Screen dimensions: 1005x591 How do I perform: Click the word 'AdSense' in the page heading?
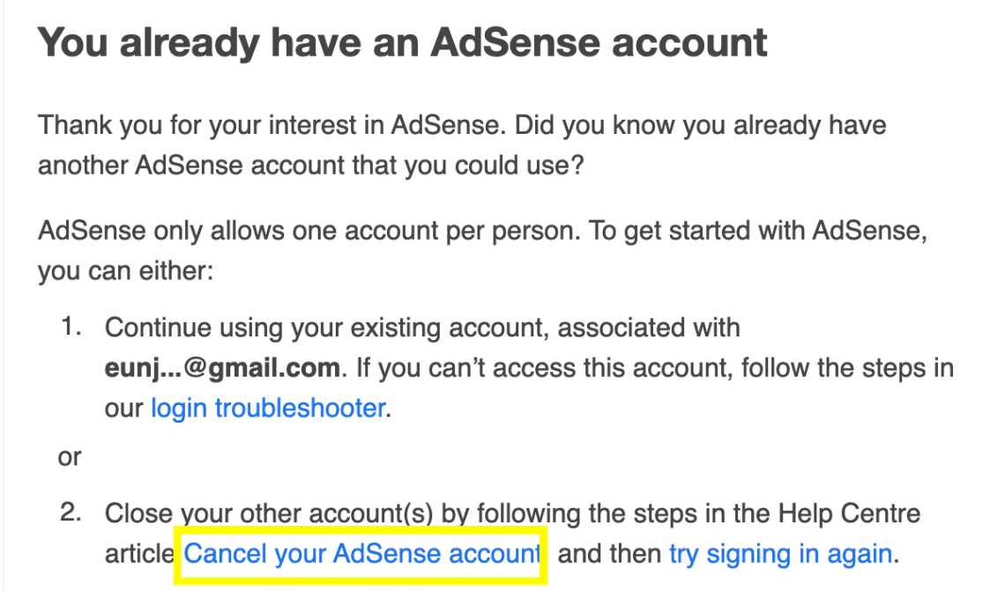click(x=510, y=42)
